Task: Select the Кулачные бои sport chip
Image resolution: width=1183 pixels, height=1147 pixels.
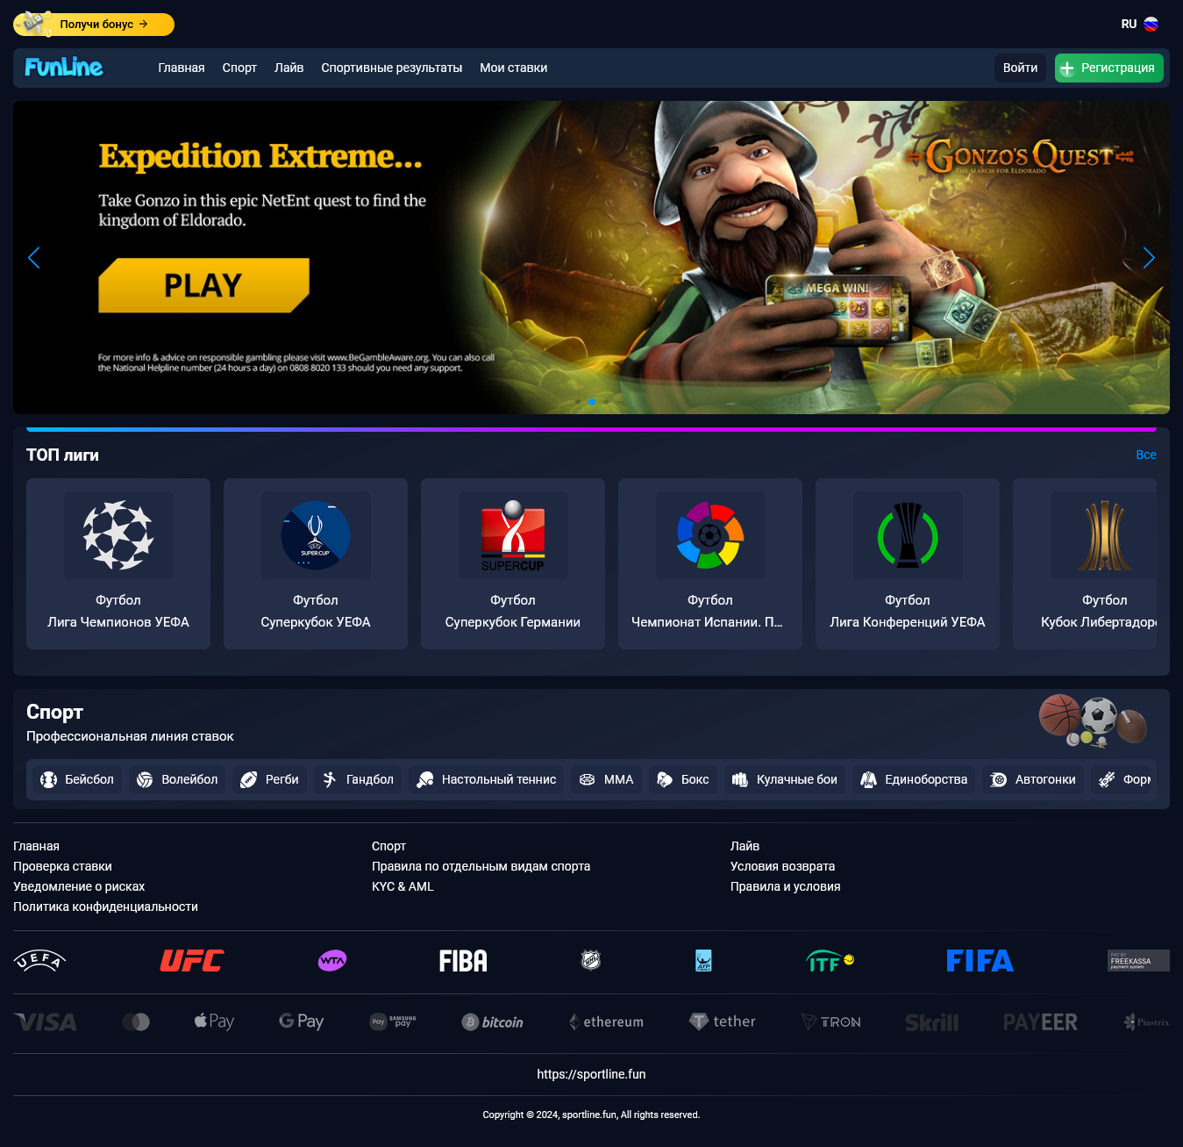Action: pos(785,779)
